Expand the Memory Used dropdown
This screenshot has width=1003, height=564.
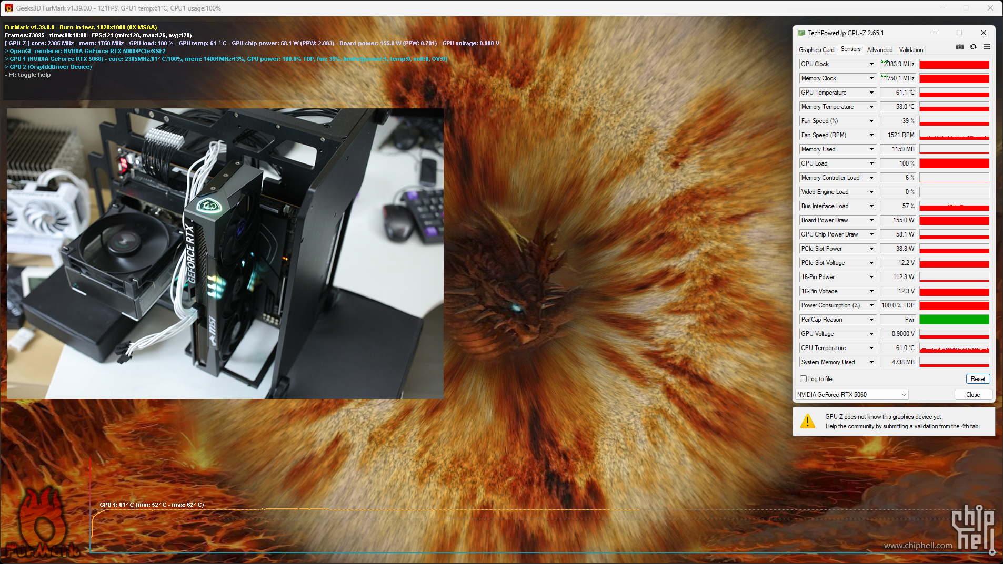(x=871, y=149)
